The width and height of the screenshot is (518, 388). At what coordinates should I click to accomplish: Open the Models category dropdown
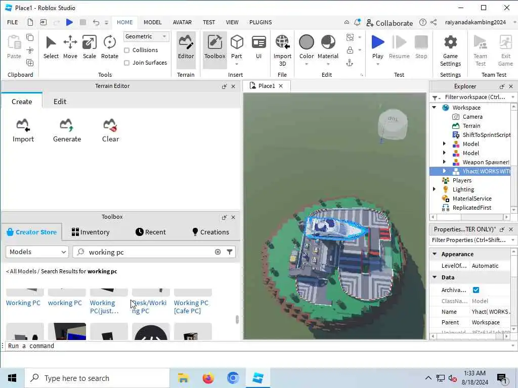point(37,252)
